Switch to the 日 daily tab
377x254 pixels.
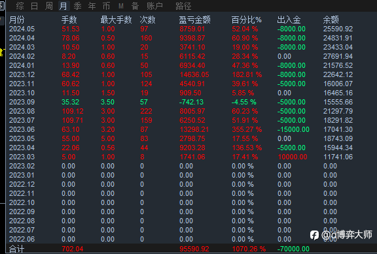coord(35,6)
